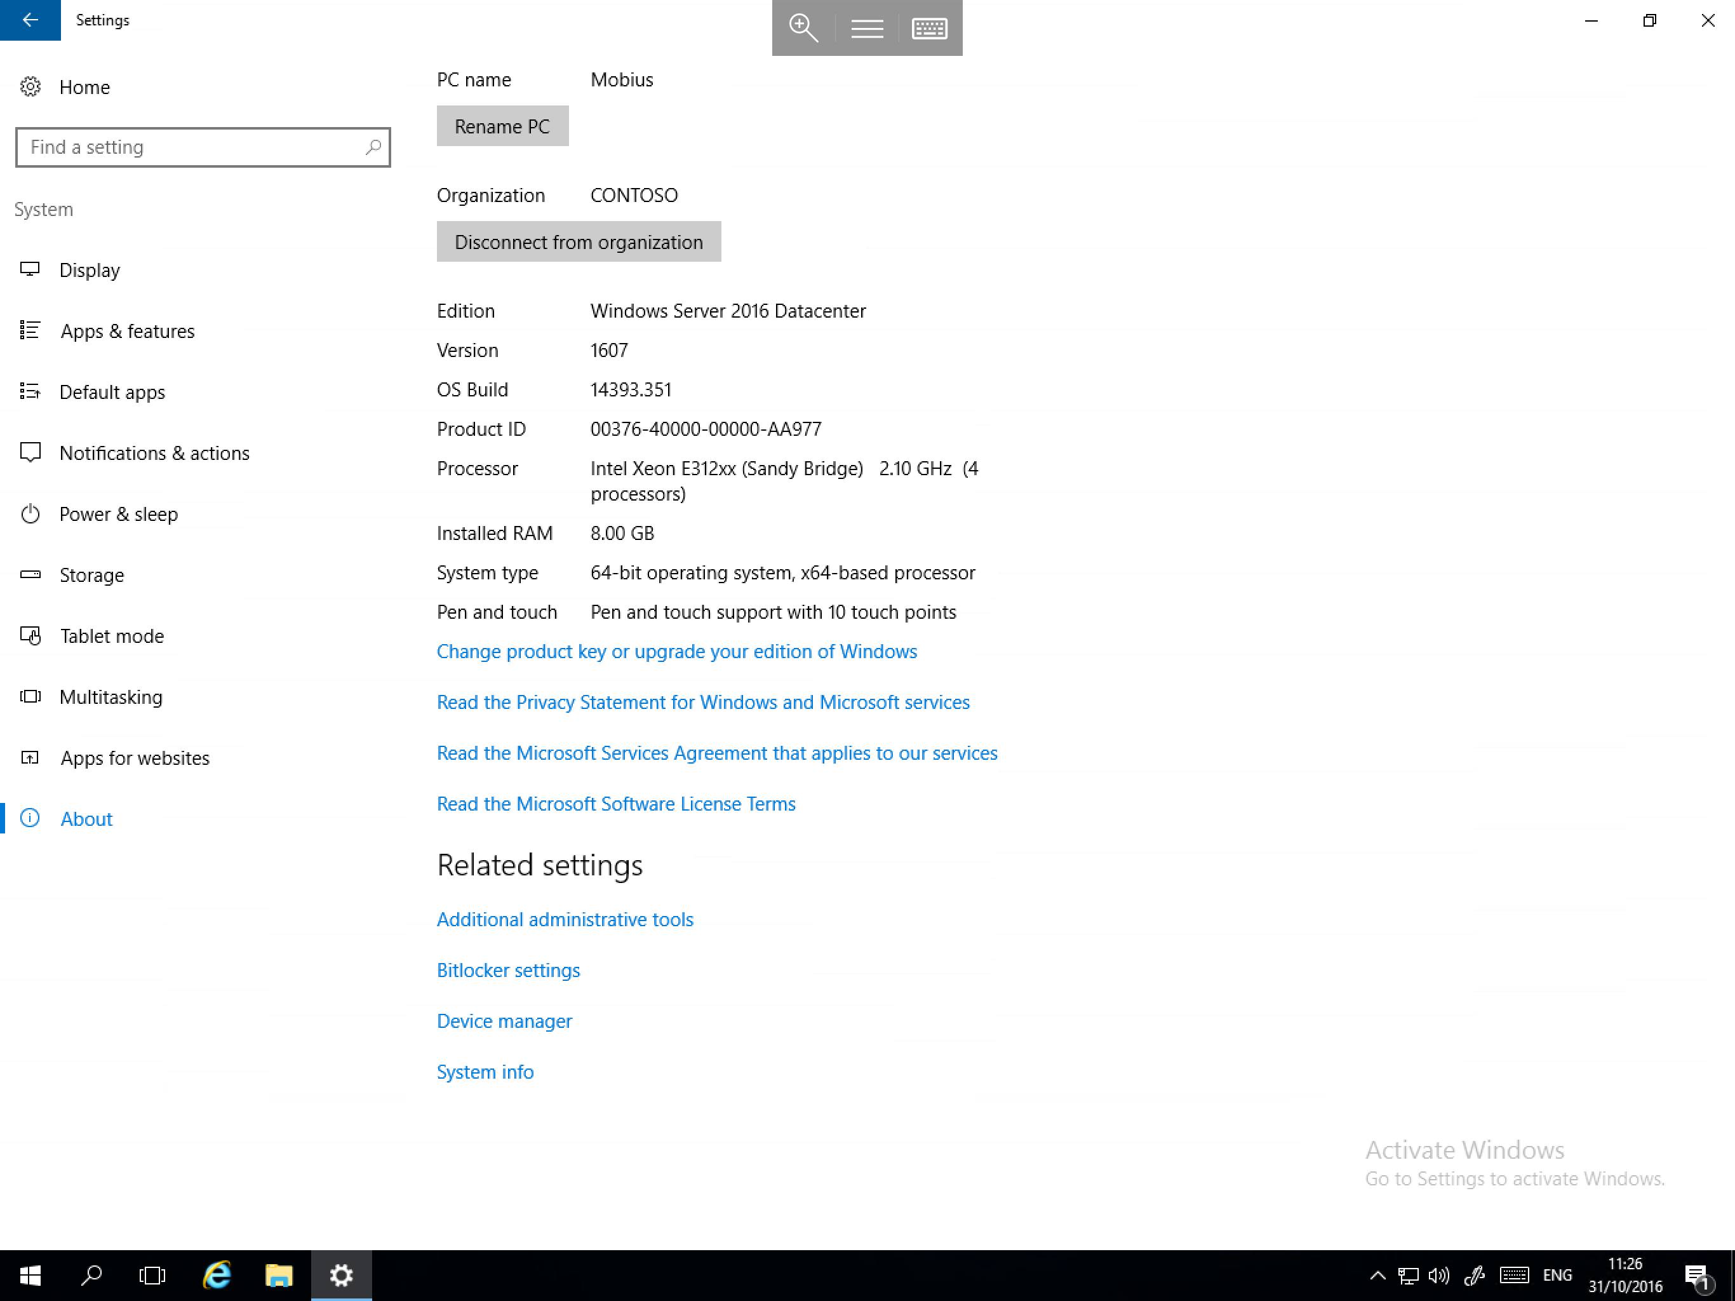This screenshot has height=1301, width=1735.
Task: Go back with the Settings arrow
Action: [x=30, y=20]
